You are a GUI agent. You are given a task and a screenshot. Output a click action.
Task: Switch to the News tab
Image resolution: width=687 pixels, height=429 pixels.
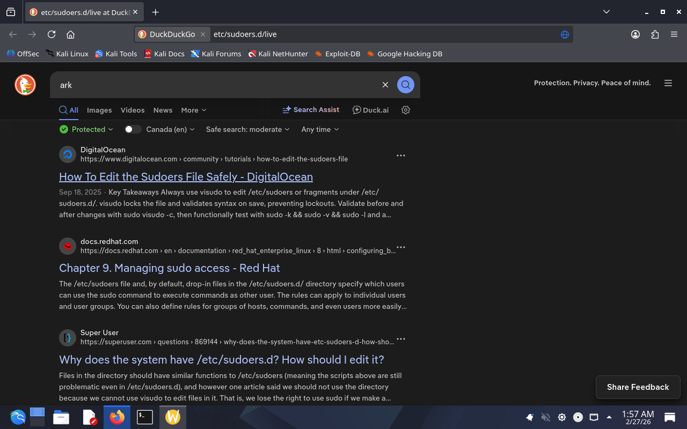click(x=163, y=110)
